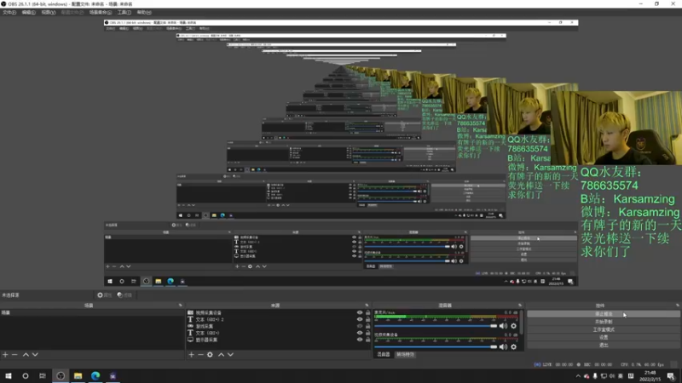682x383 pixels.
Task: Click the webcam preview in canvas
Action: 616,128
